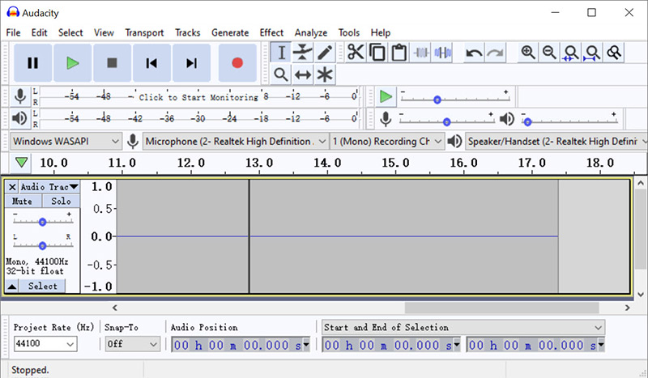Click the track Select button
The image size is (648, 378).
pos(42,287)
